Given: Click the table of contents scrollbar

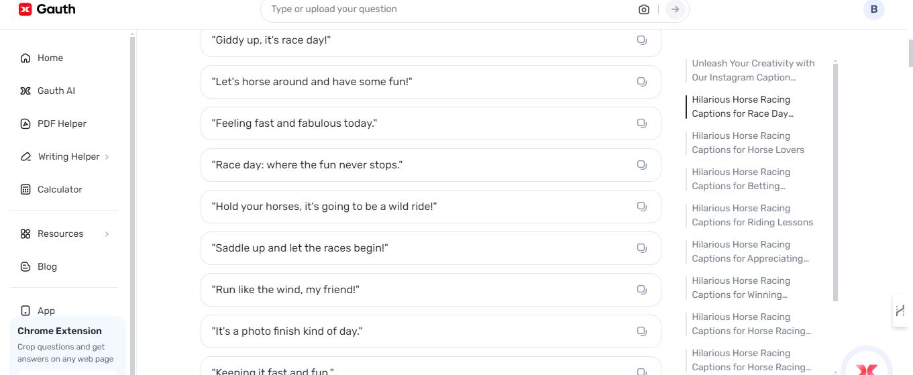Looking at the screenshot, I should 835,181.
